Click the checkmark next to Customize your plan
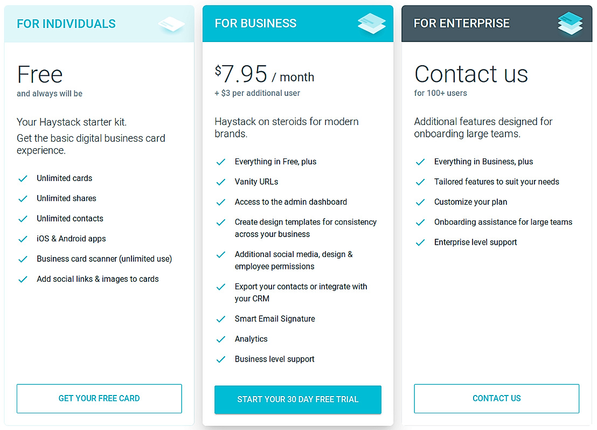Screen dimensions: 597x430 tap(420, 202)
